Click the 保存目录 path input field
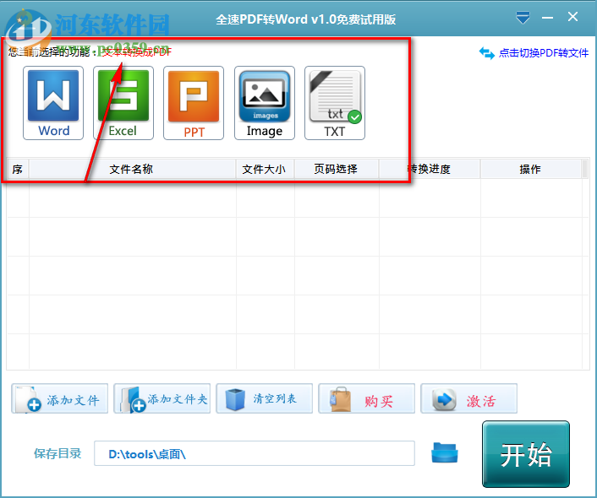 pos(255,453)
